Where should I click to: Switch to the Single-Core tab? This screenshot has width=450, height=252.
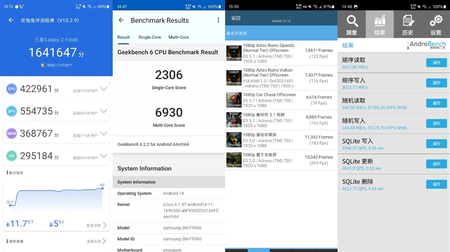coord(149,37)
